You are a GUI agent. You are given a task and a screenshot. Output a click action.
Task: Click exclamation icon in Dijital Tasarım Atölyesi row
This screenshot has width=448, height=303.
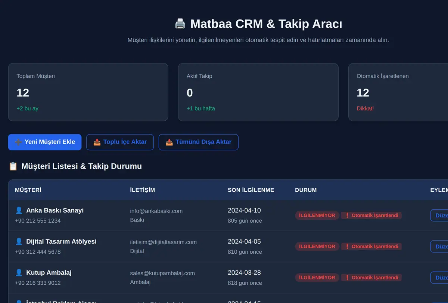(x=347, y=246)
